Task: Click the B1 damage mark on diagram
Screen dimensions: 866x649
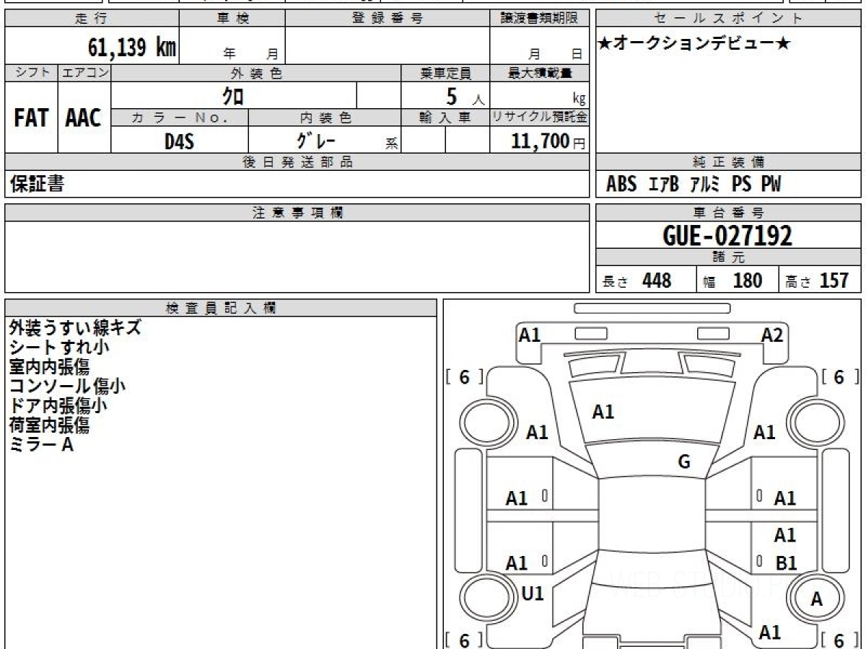Action: 786,562
